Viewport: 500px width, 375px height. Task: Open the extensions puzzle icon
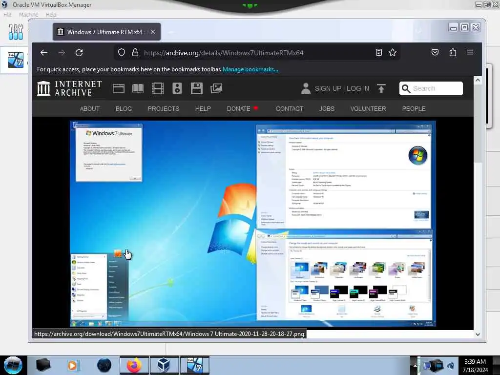pyautogui.click(x=453, y=52)
